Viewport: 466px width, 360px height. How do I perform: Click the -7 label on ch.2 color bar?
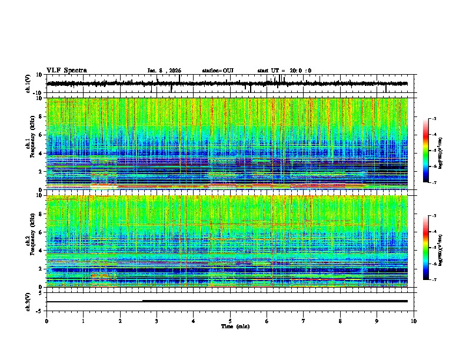(x=434, y=279)
